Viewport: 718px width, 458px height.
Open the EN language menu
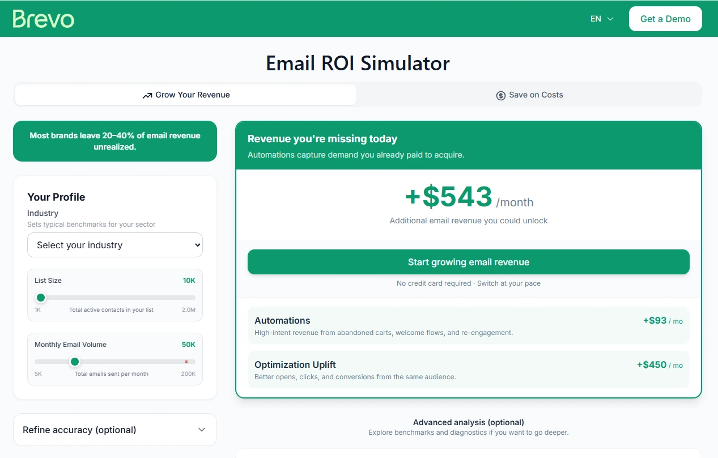point(601,19)
